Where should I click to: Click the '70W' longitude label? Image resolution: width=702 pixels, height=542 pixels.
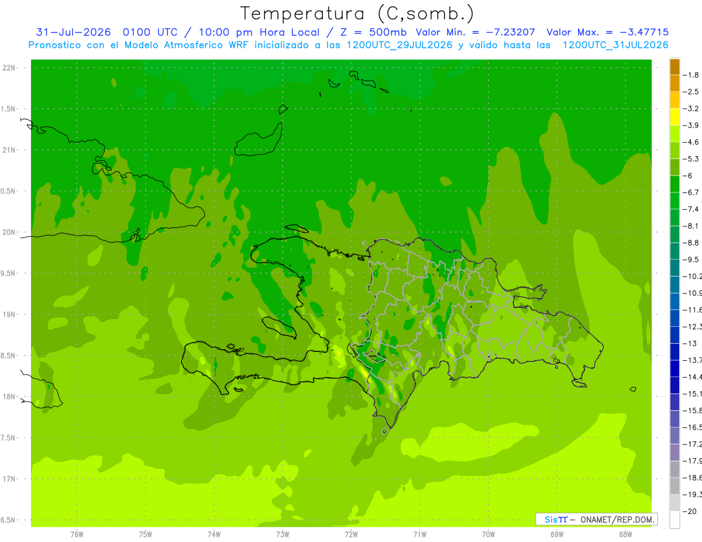pos(488,534)
